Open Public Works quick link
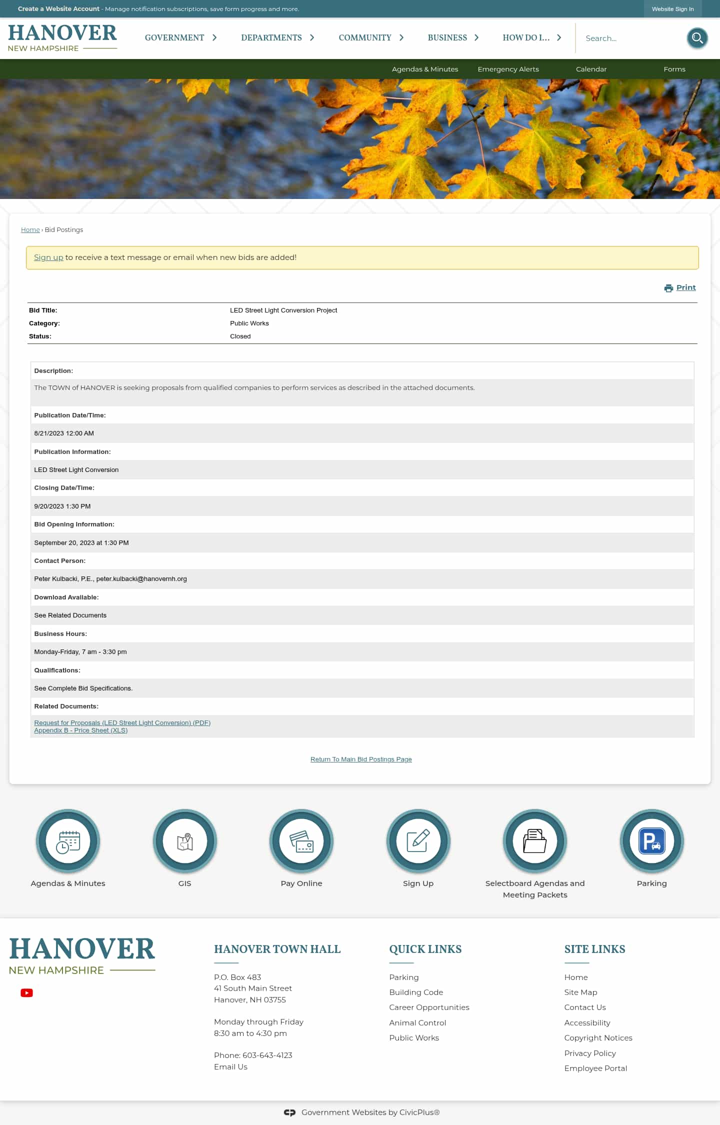This screenshot has width=720, height=1125. point(414,1037)
